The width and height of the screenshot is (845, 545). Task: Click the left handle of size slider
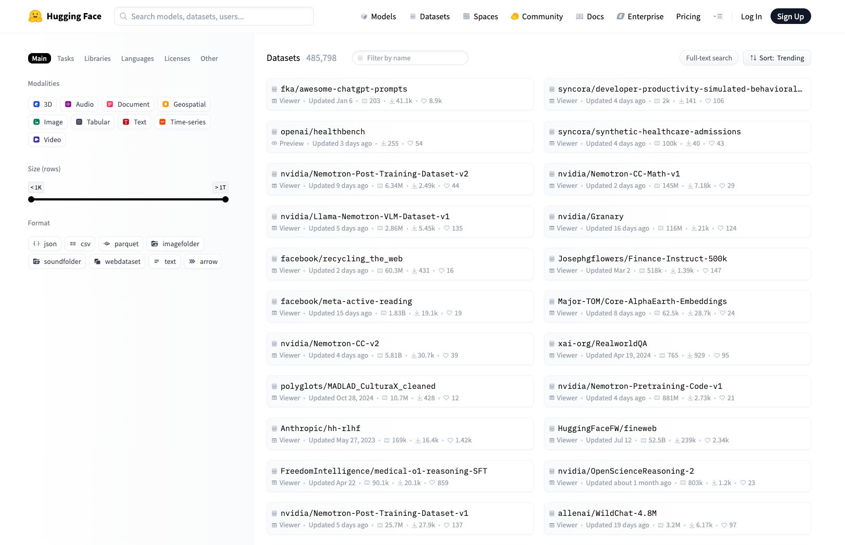pyautogui.click(x=31, y=199)
